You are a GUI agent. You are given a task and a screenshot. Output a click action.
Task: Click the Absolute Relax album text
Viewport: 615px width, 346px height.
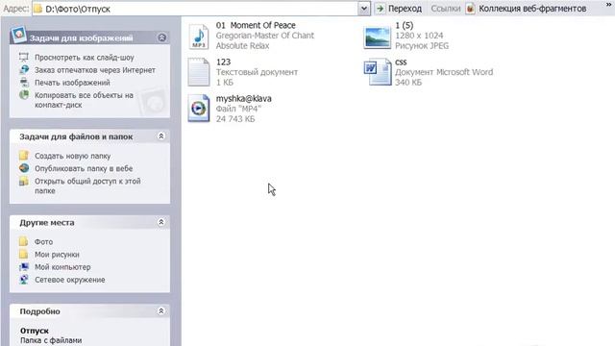pyautogui.click(x=242, y=45)
